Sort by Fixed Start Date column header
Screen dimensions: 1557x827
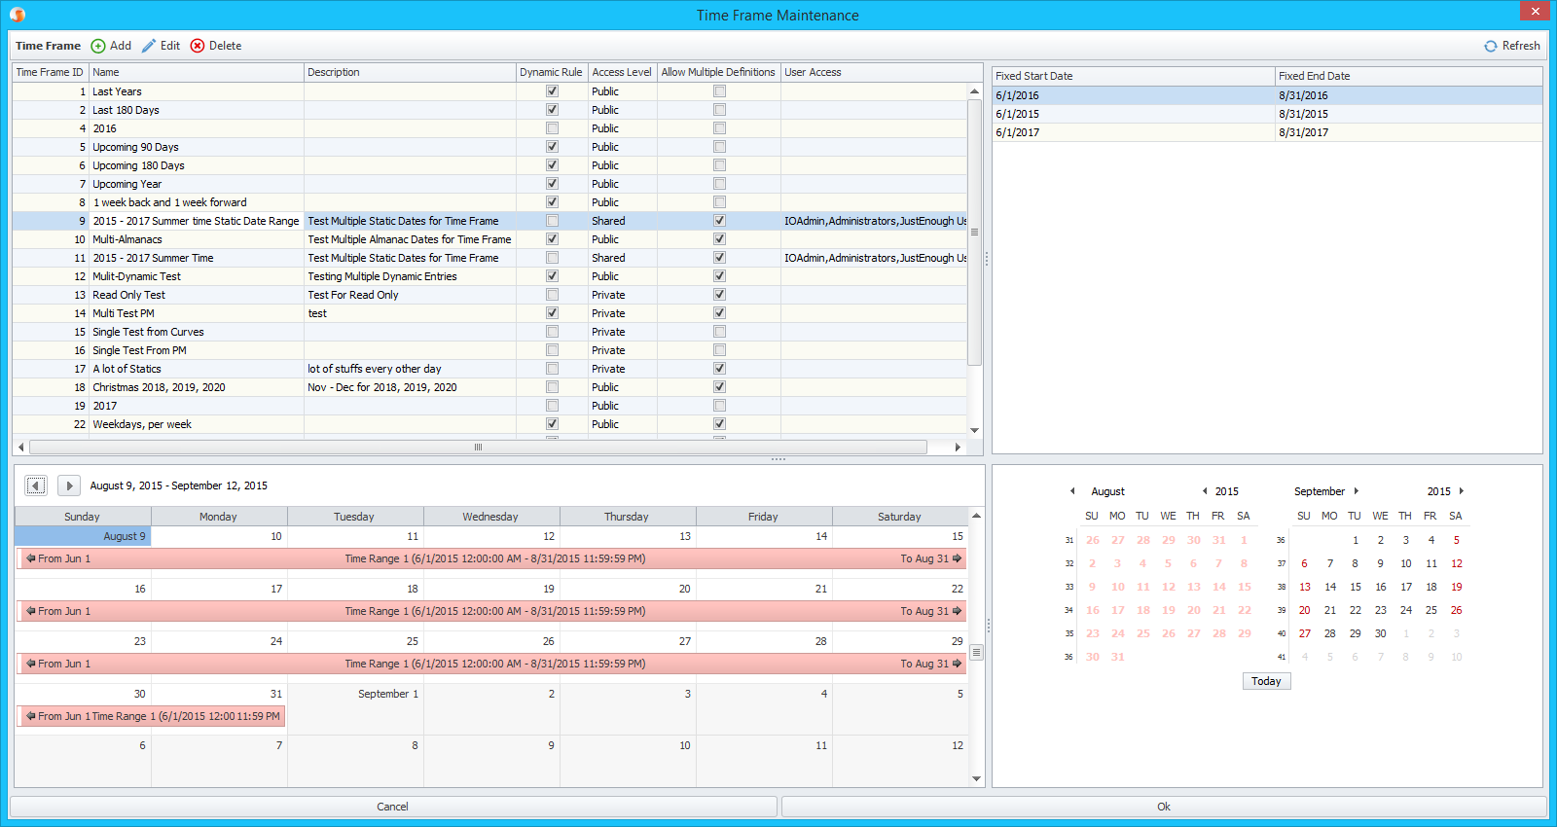pos(1134,76)
